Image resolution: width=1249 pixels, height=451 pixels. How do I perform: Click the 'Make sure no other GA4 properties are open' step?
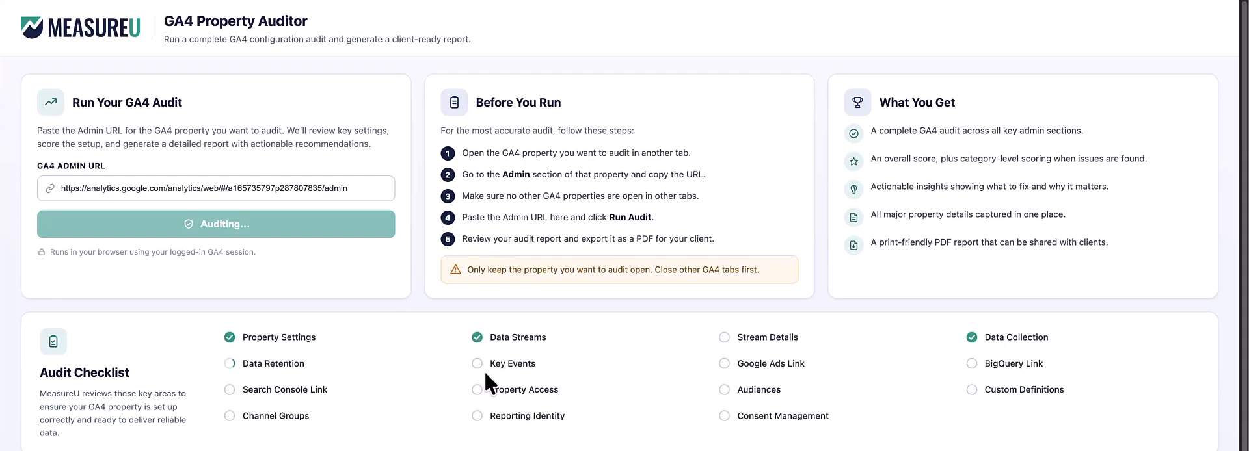tap(580, 196)
